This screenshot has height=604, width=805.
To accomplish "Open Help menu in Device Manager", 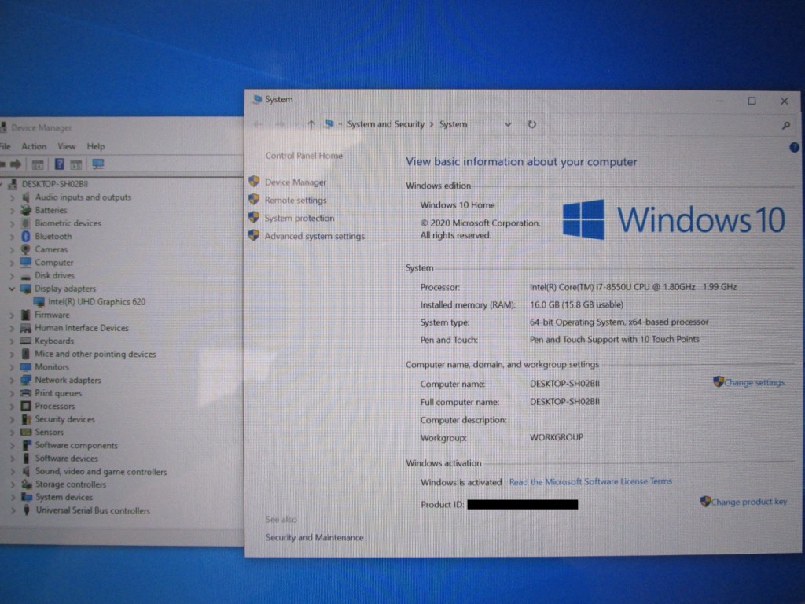I will [x=95, y=146].
